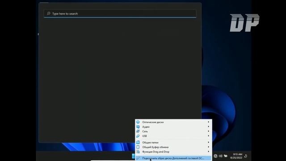Screen dimensions: 286x161
Task: Expand the arrow on the Сеть row
Action: click(x=209, y=131)
